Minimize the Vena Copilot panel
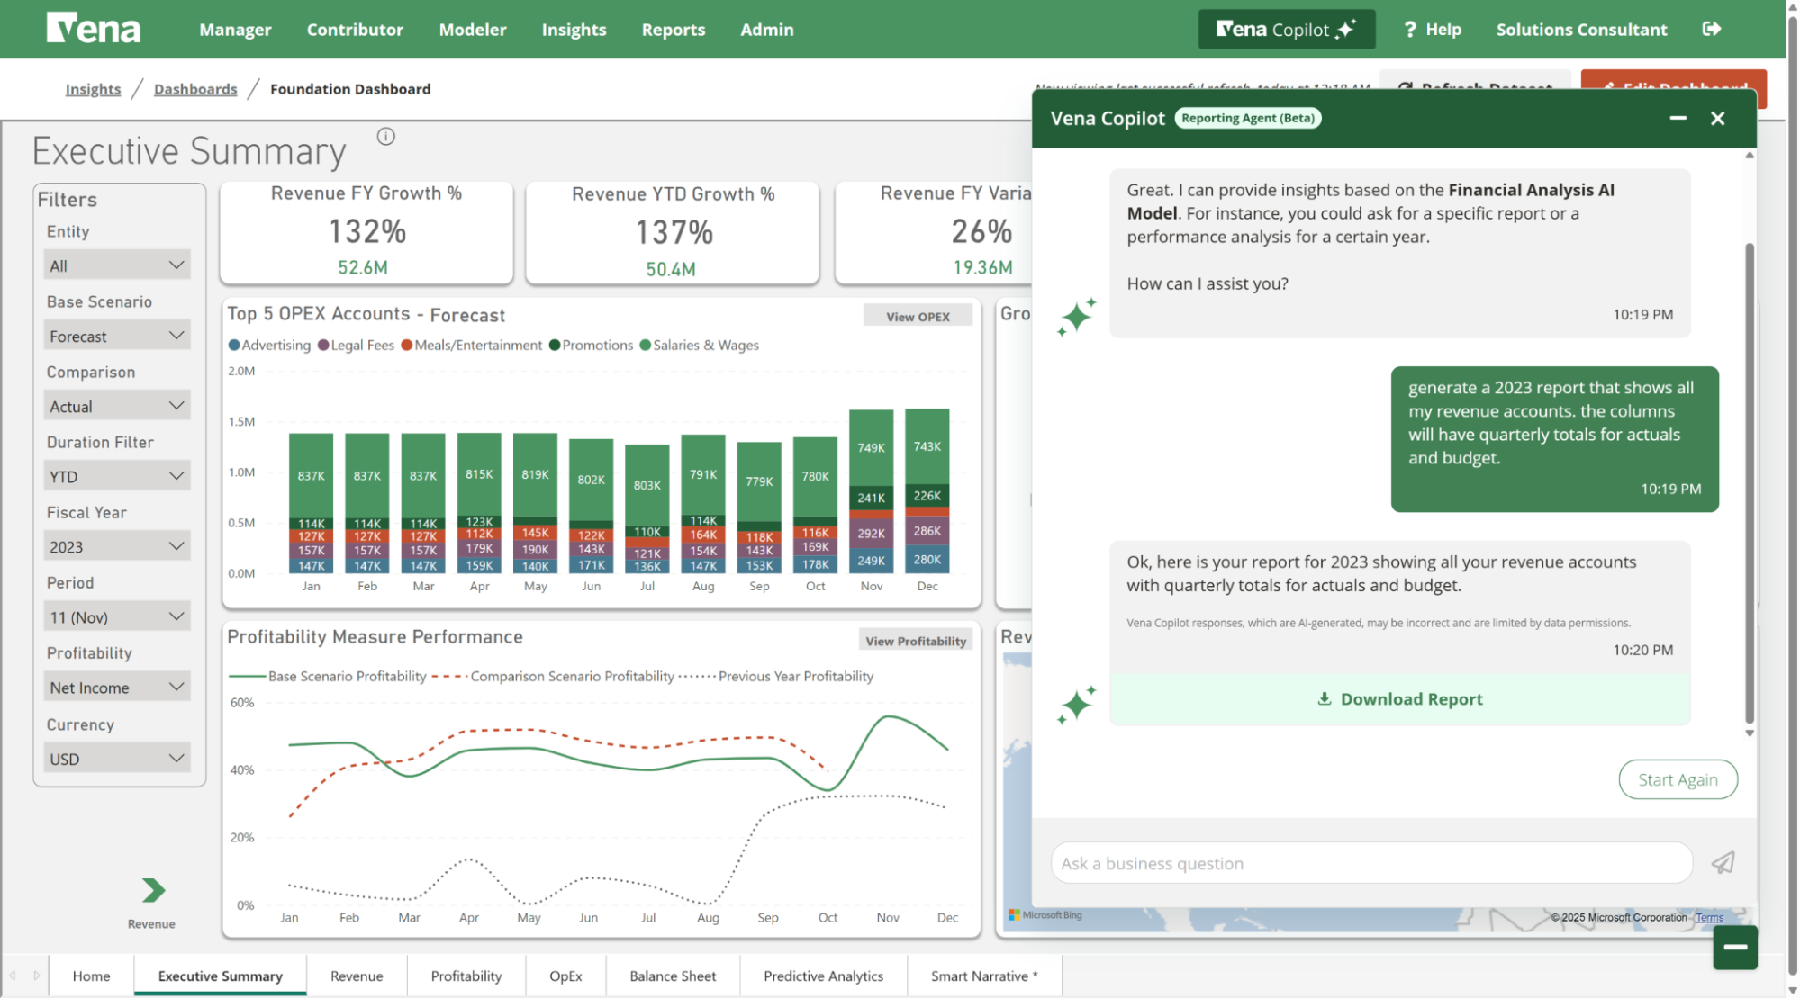Image resolution: width=1800 pixels, height=998 pixels. click(x=1678, y=118)
